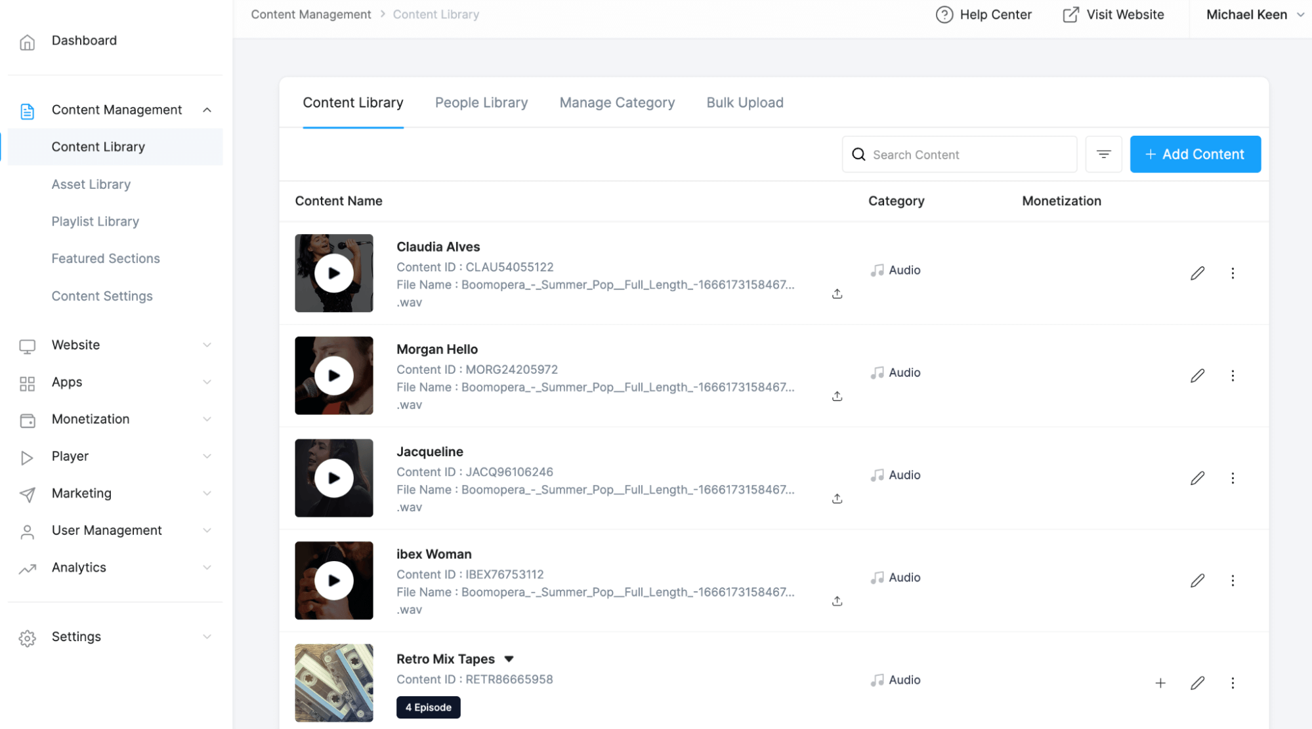Open the Bulk Upload tab
This screenshot has width=1312, height=729.
coord(744,102)
